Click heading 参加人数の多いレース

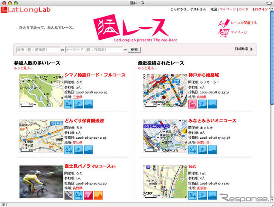[x=37, y=63]
